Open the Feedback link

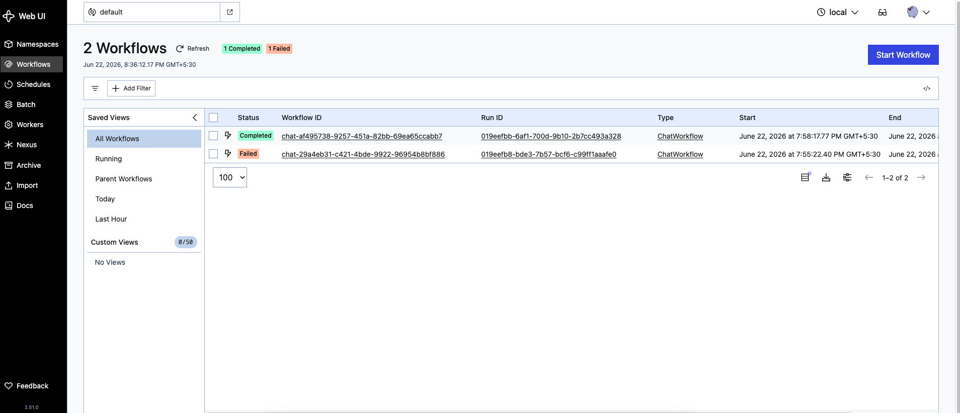click(32, 386)
